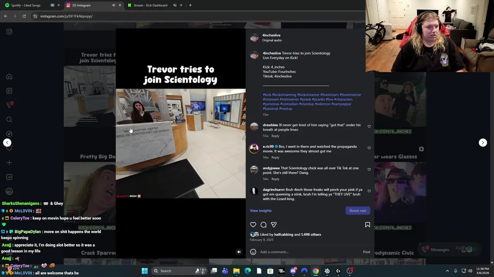Close the Spotify - Liked Songs tab
The width and height of the screenshot is (494, 277).
click(x=59, y=5)
